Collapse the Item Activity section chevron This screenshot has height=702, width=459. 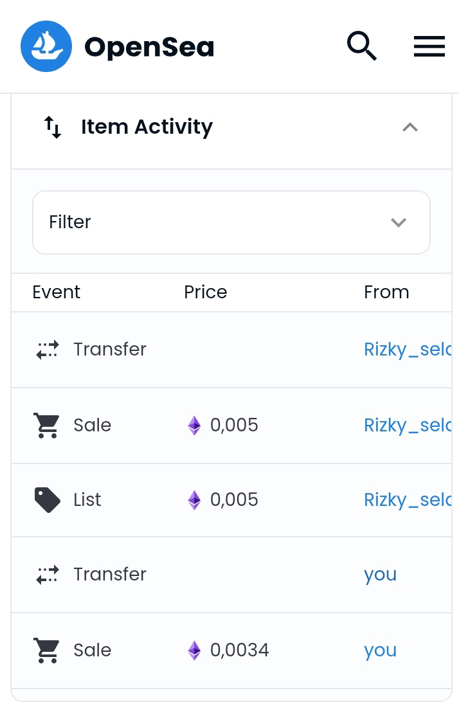[x=410, y=127]
